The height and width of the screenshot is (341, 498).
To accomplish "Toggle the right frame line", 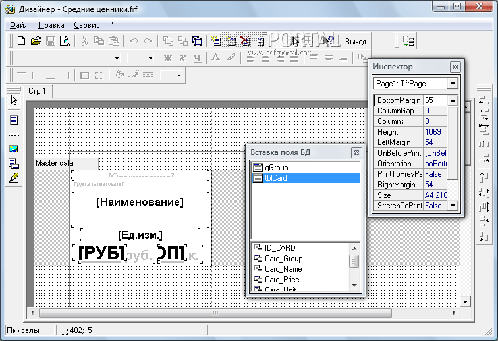I will pyautogui.click(x=67, y=75).
